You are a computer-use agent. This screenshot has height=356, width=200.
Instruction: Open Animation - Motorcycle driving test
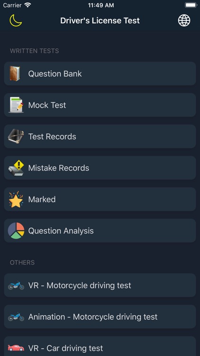click(x=100, y=317)
